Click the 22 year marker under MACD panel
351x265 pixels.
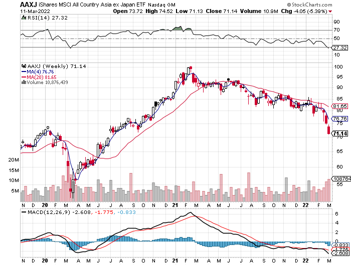click(x=305, y=261)
